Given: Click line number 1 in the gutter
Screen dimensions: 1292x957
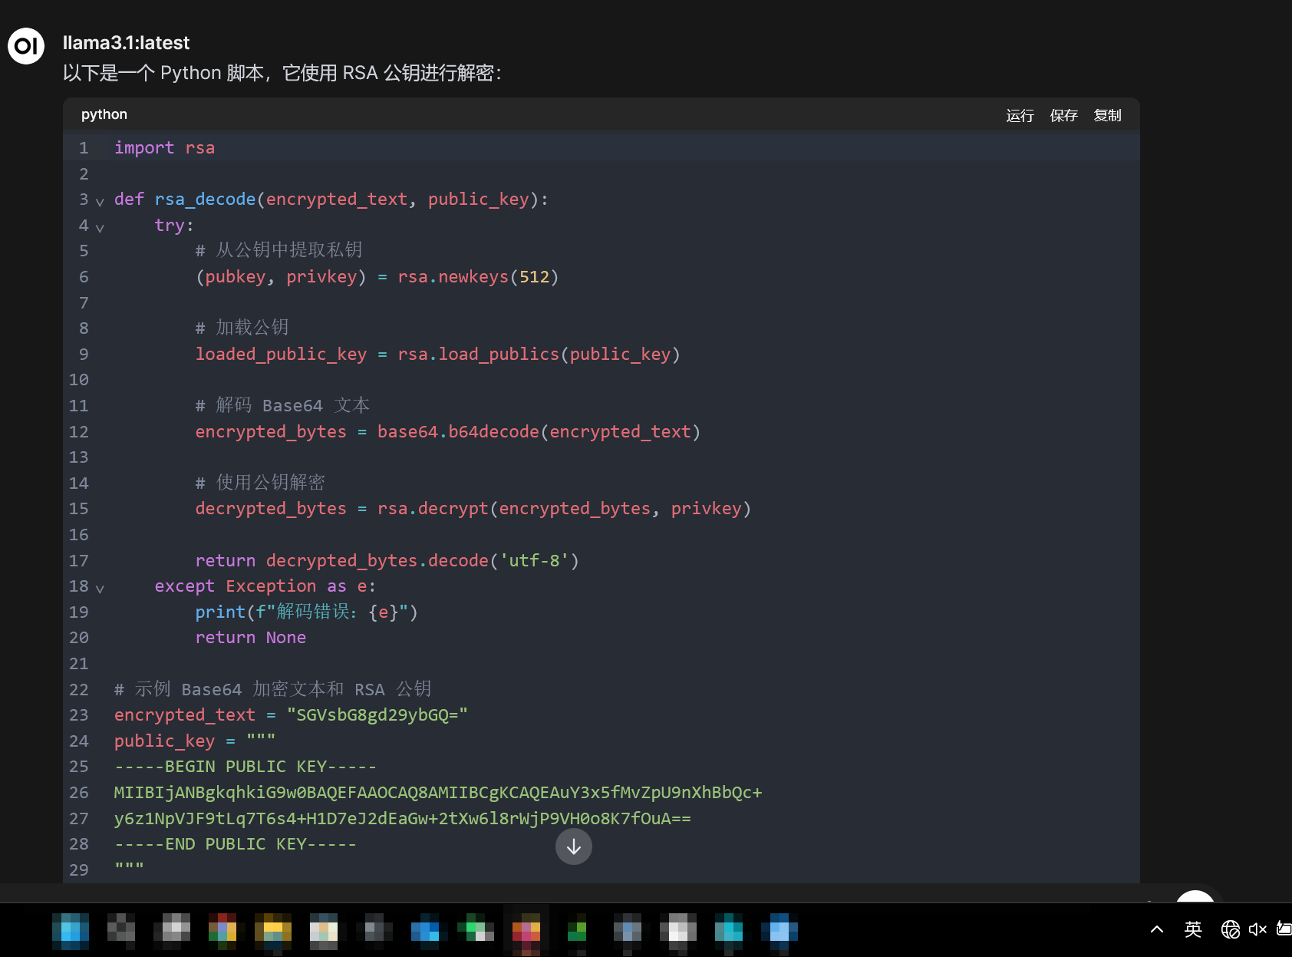Looking at the screenshot, I should (84, 148).
